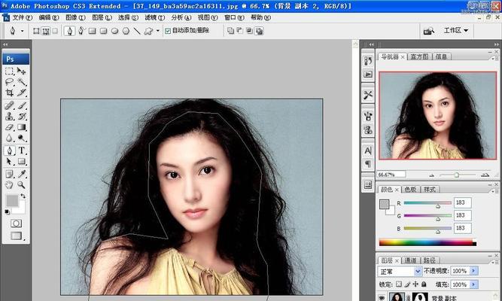Viewport: 502px width, 301px height.
Task: Select the Healing Brush tool
Action: click(9, 105)
